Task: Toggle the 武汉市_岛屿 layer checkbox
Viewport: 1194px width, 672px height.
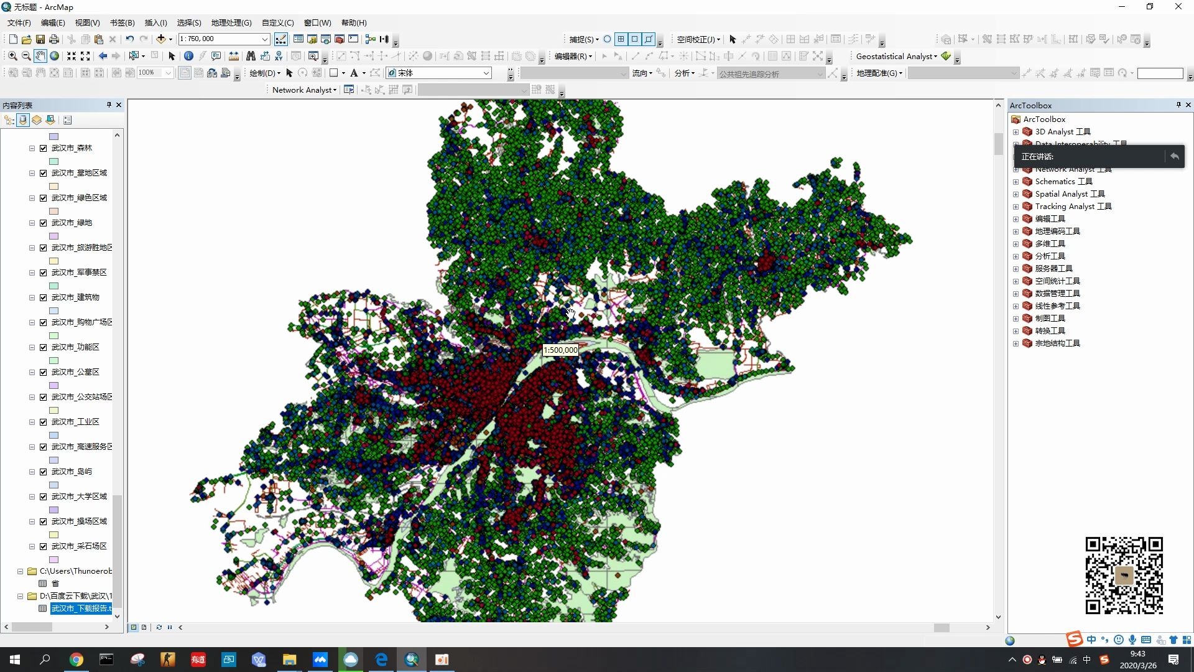Action: [x=44, y=472]
